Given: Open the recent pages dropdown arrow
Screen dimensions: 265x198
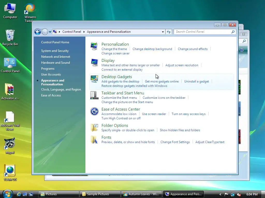Looking at the screenshot, I should [x=50, y=32].
